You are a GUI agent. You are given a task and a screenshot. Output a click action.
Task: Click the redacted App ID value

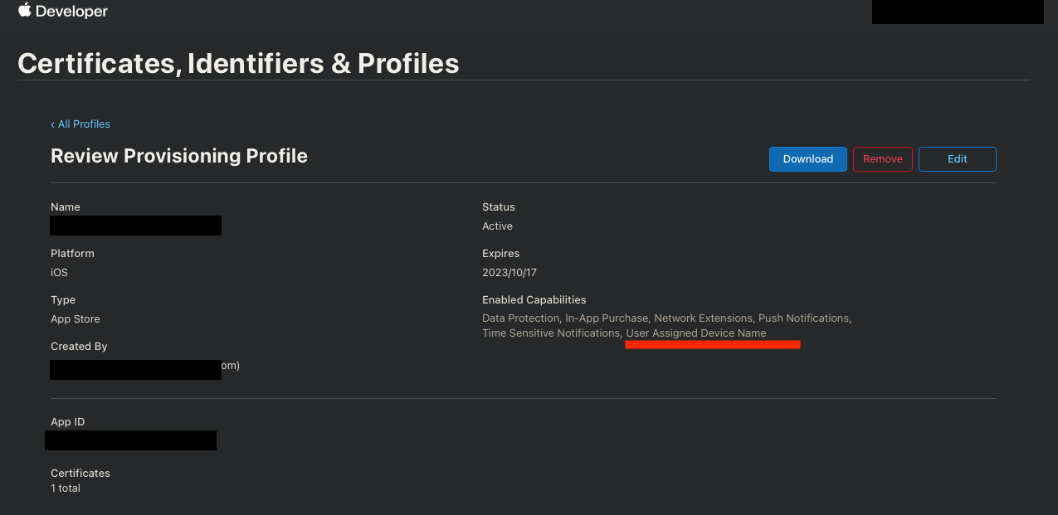(x=130, y=440)
